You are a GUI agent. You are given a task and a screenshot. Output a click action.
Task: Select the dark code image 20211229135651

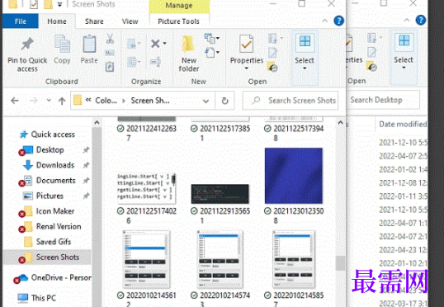click(220, 194)
